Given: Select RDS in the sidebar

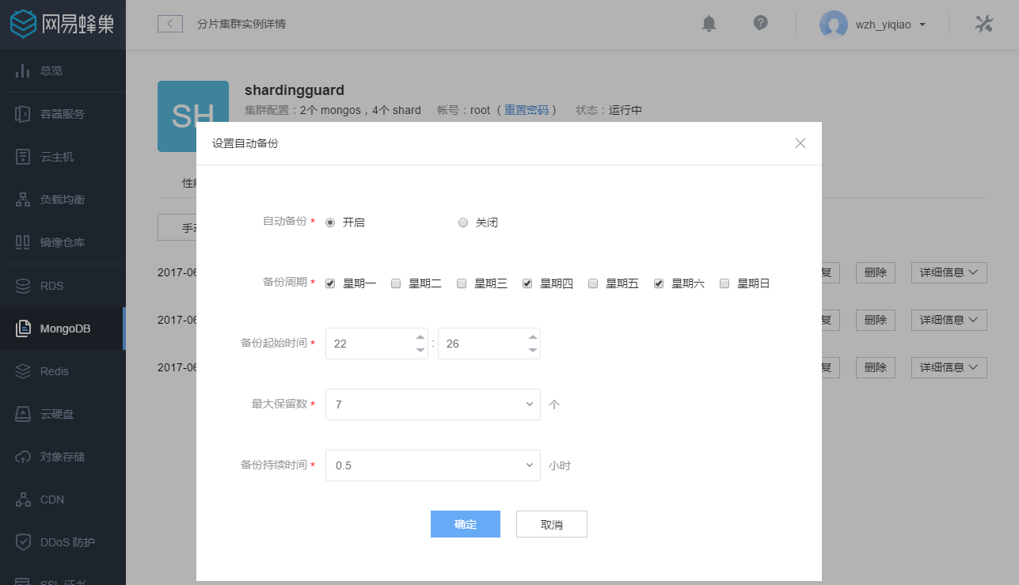Looking at the screenshot, I should tap(63, 286).
